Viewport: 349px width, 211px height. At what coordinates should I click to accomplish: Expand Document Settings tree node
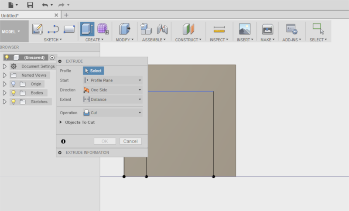point(4,66)
